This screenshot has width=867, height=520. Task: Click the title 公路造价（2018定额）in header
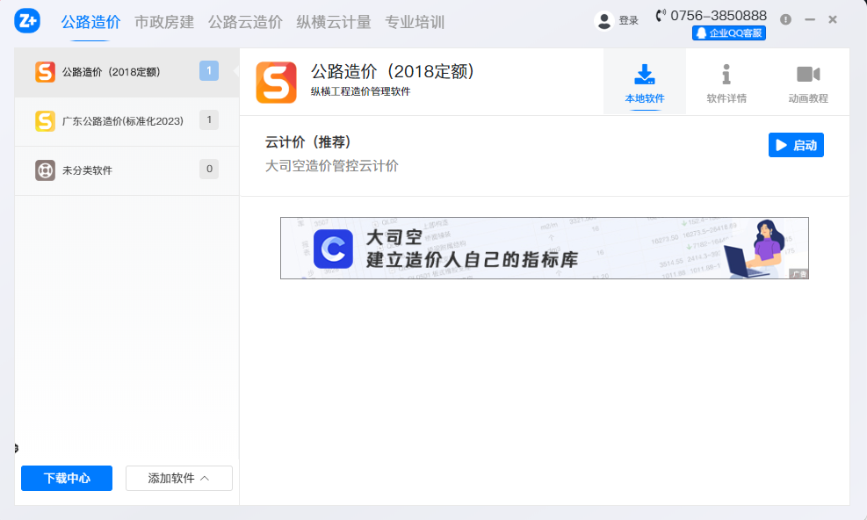click(x=393, y=71)
